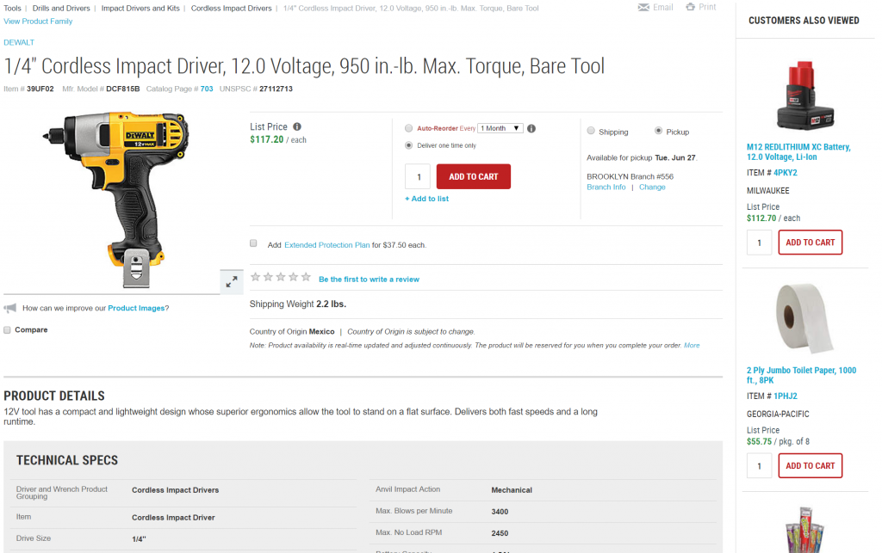Go to Tools breadcrumb
Image resolution: width=882 pixels, height=553 pixels.
pyautogui.click(x=12, y=9)
